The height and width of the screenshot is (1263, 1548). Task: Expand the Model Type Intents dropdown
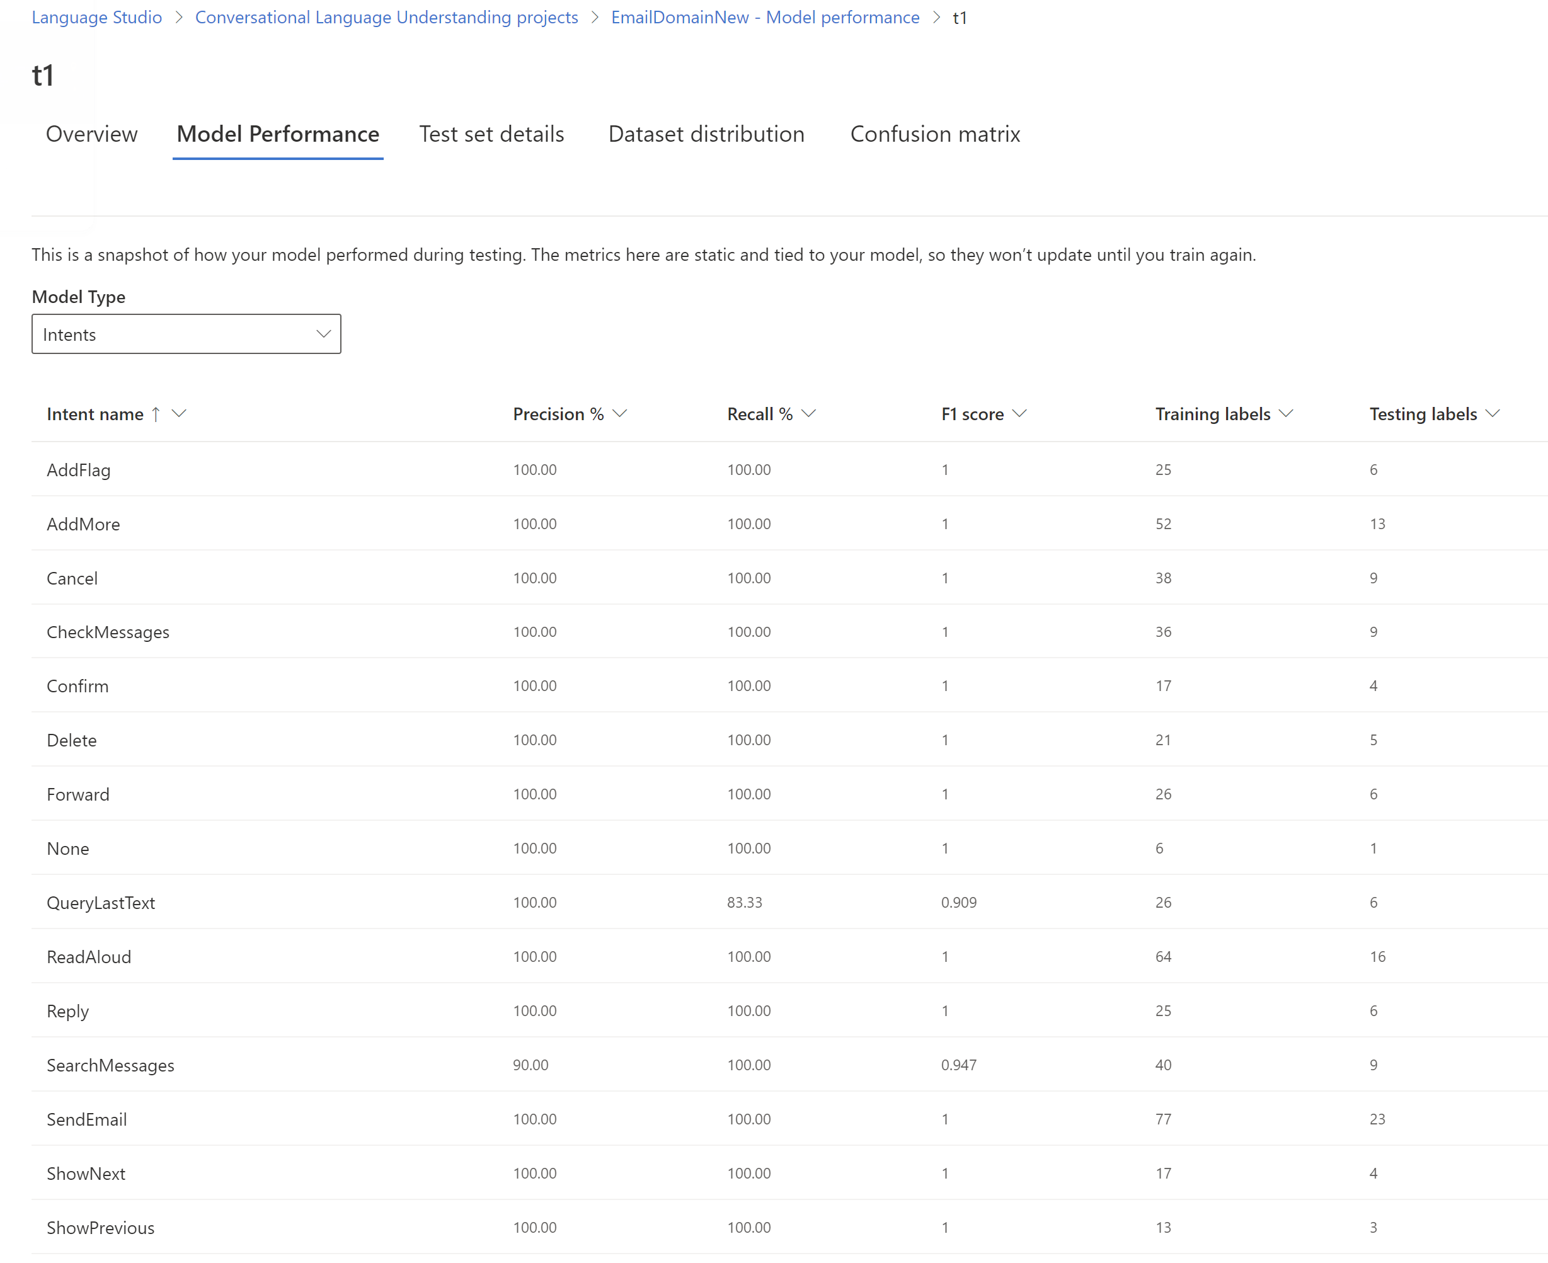(186, 334)
